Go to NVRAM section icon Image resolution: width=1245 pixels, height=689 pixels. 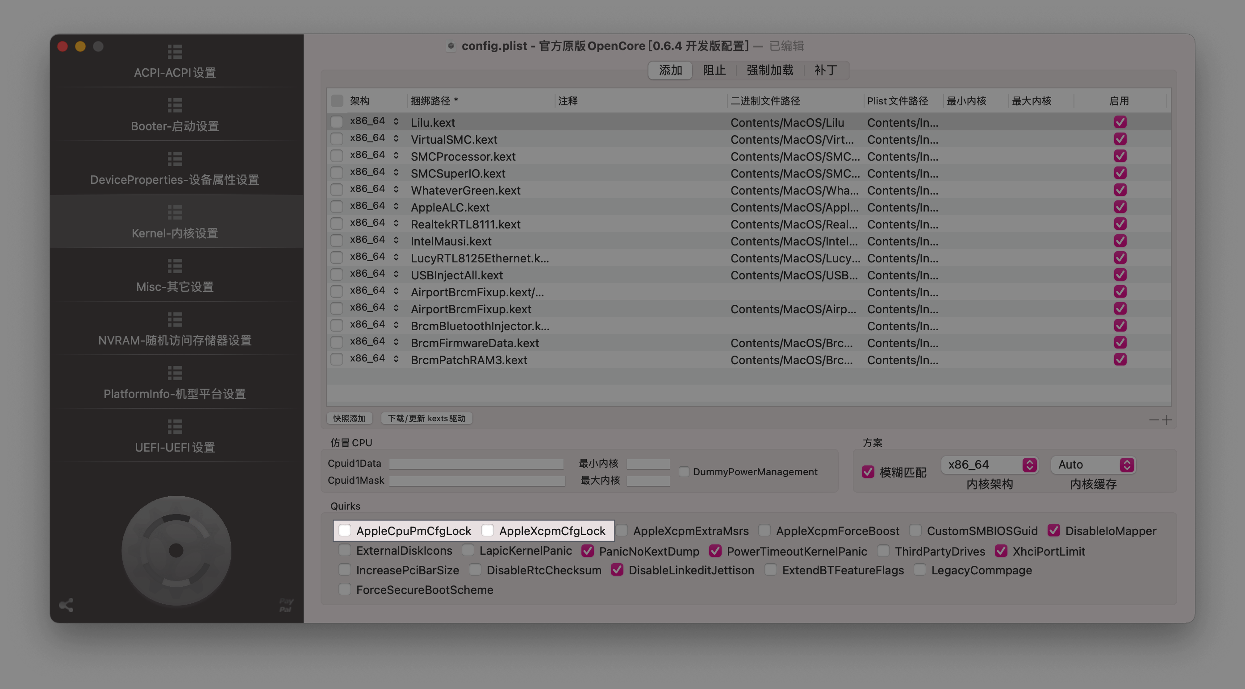(x=175, y=319)
